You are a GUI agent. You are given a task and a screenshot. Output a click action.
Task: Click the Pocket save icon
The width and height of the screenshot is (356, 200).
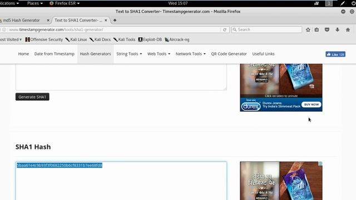(x=327, y=29)
